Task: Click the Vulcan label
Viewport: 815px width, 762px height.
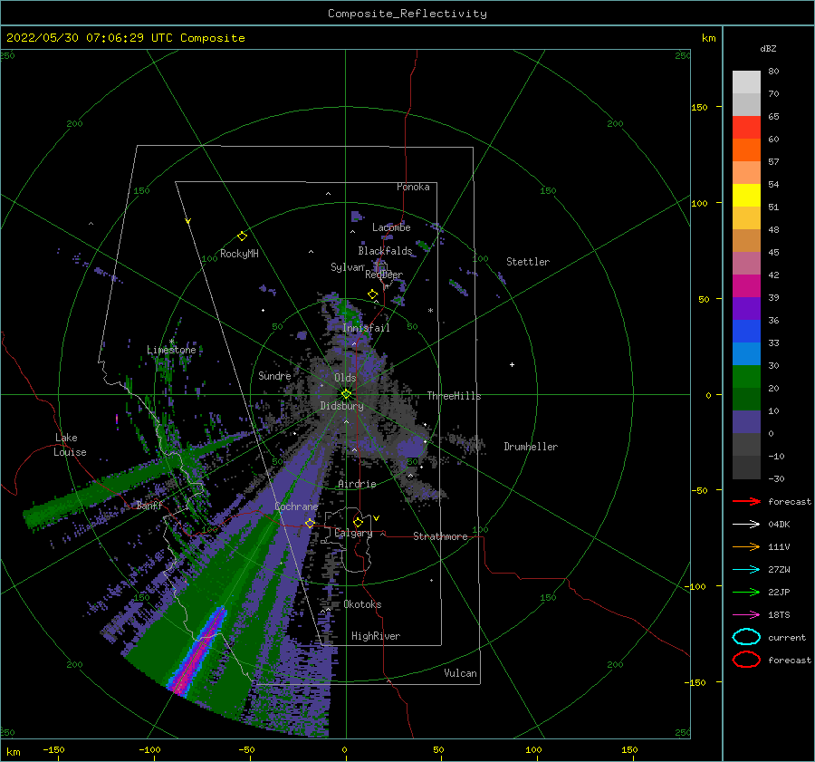Action: [x=461, y=673]
